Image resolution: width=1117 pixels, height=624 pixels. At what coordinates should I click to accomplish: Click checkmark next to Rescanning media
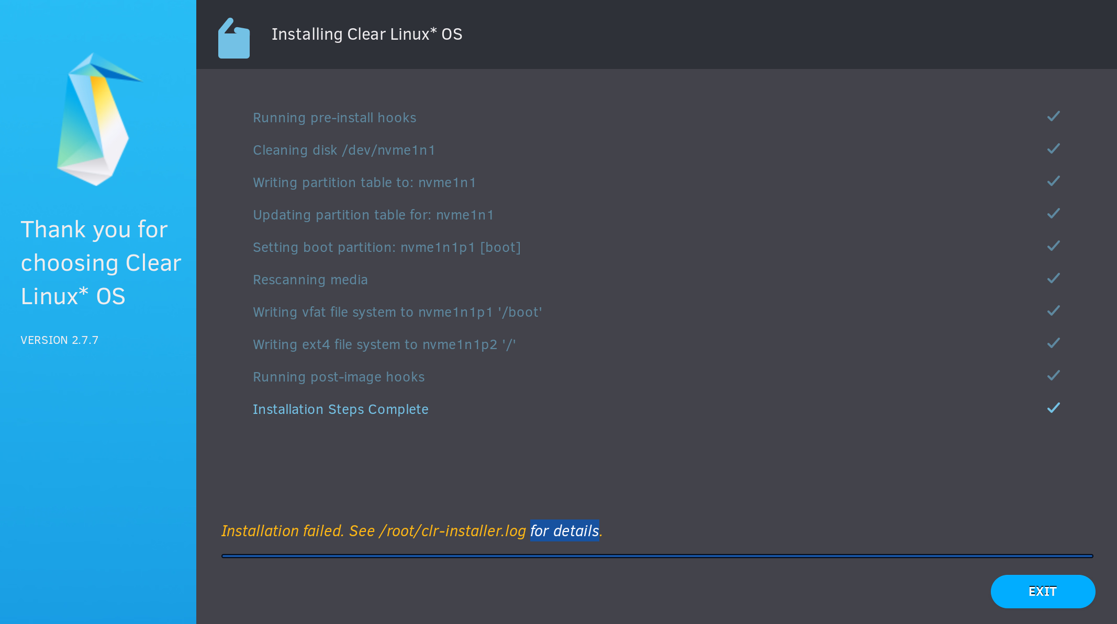pyautogui.click(x=1053, y=279)
